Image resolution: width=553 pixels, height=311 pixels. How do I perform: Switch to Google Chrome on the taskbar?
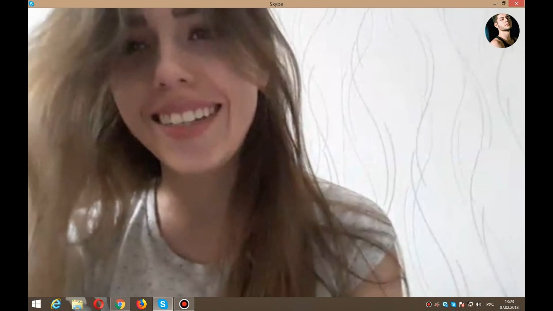[120, 304]
